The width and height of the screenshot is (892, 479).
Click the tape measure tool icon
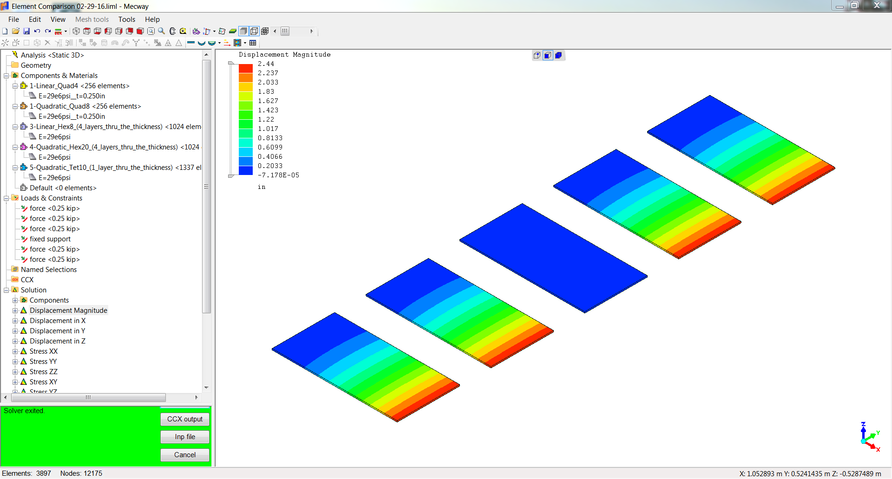(183, 31)
